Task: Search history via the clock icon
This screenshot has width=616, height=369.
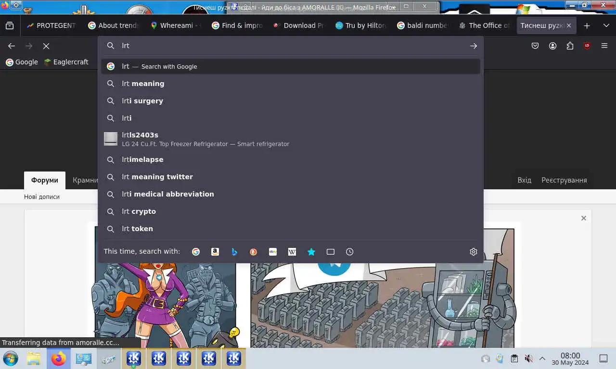Action: coord(350,252)
